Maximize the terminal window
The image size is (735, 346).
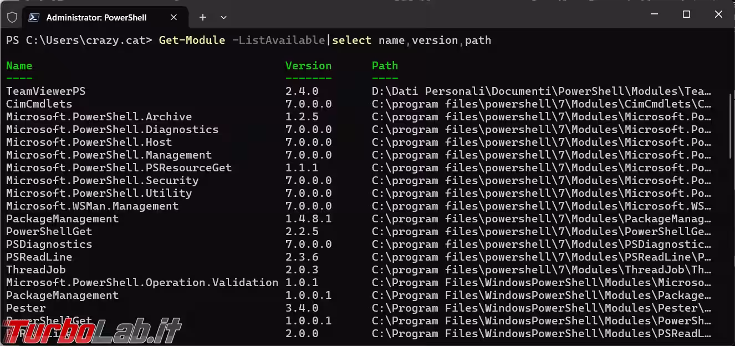(x=686, y=15)
